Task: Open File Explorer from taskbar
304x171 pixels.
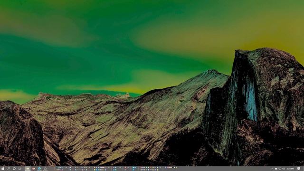Action: pos(28,169)
